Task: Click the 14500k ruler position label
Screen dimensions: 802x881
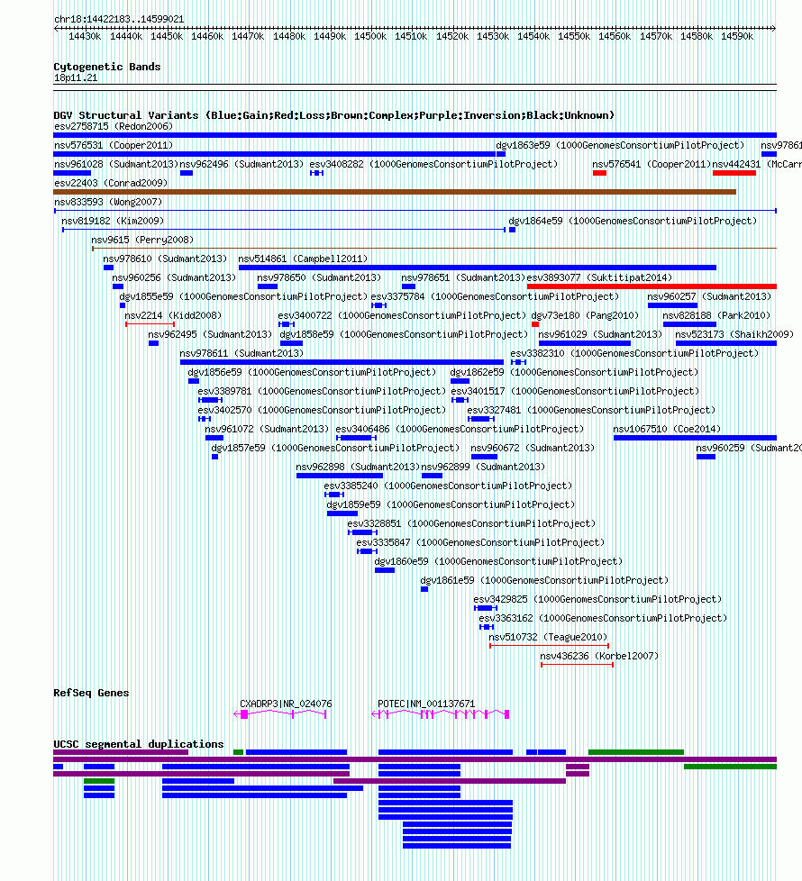Action: point(370,37)
